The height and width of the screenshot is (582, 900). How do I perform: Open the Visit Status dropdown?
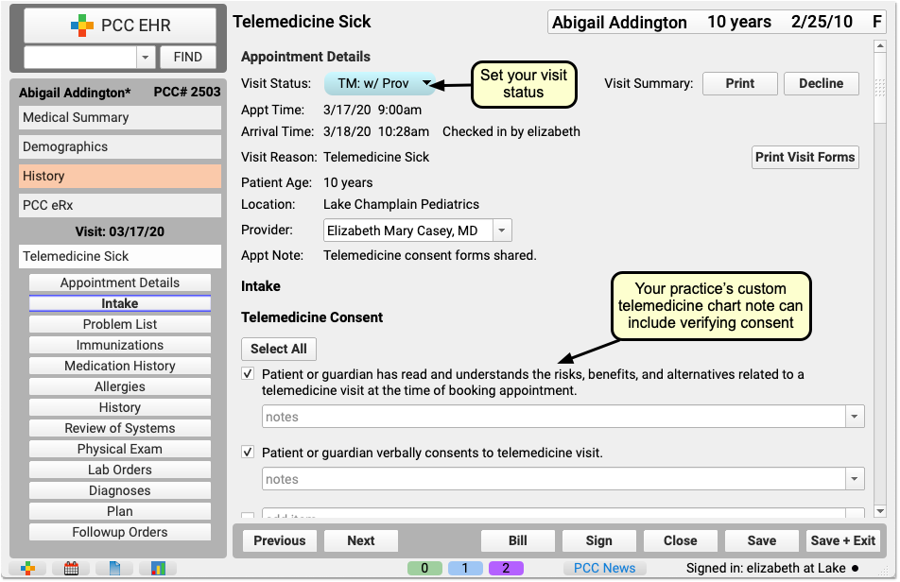(x=379, y=84)
